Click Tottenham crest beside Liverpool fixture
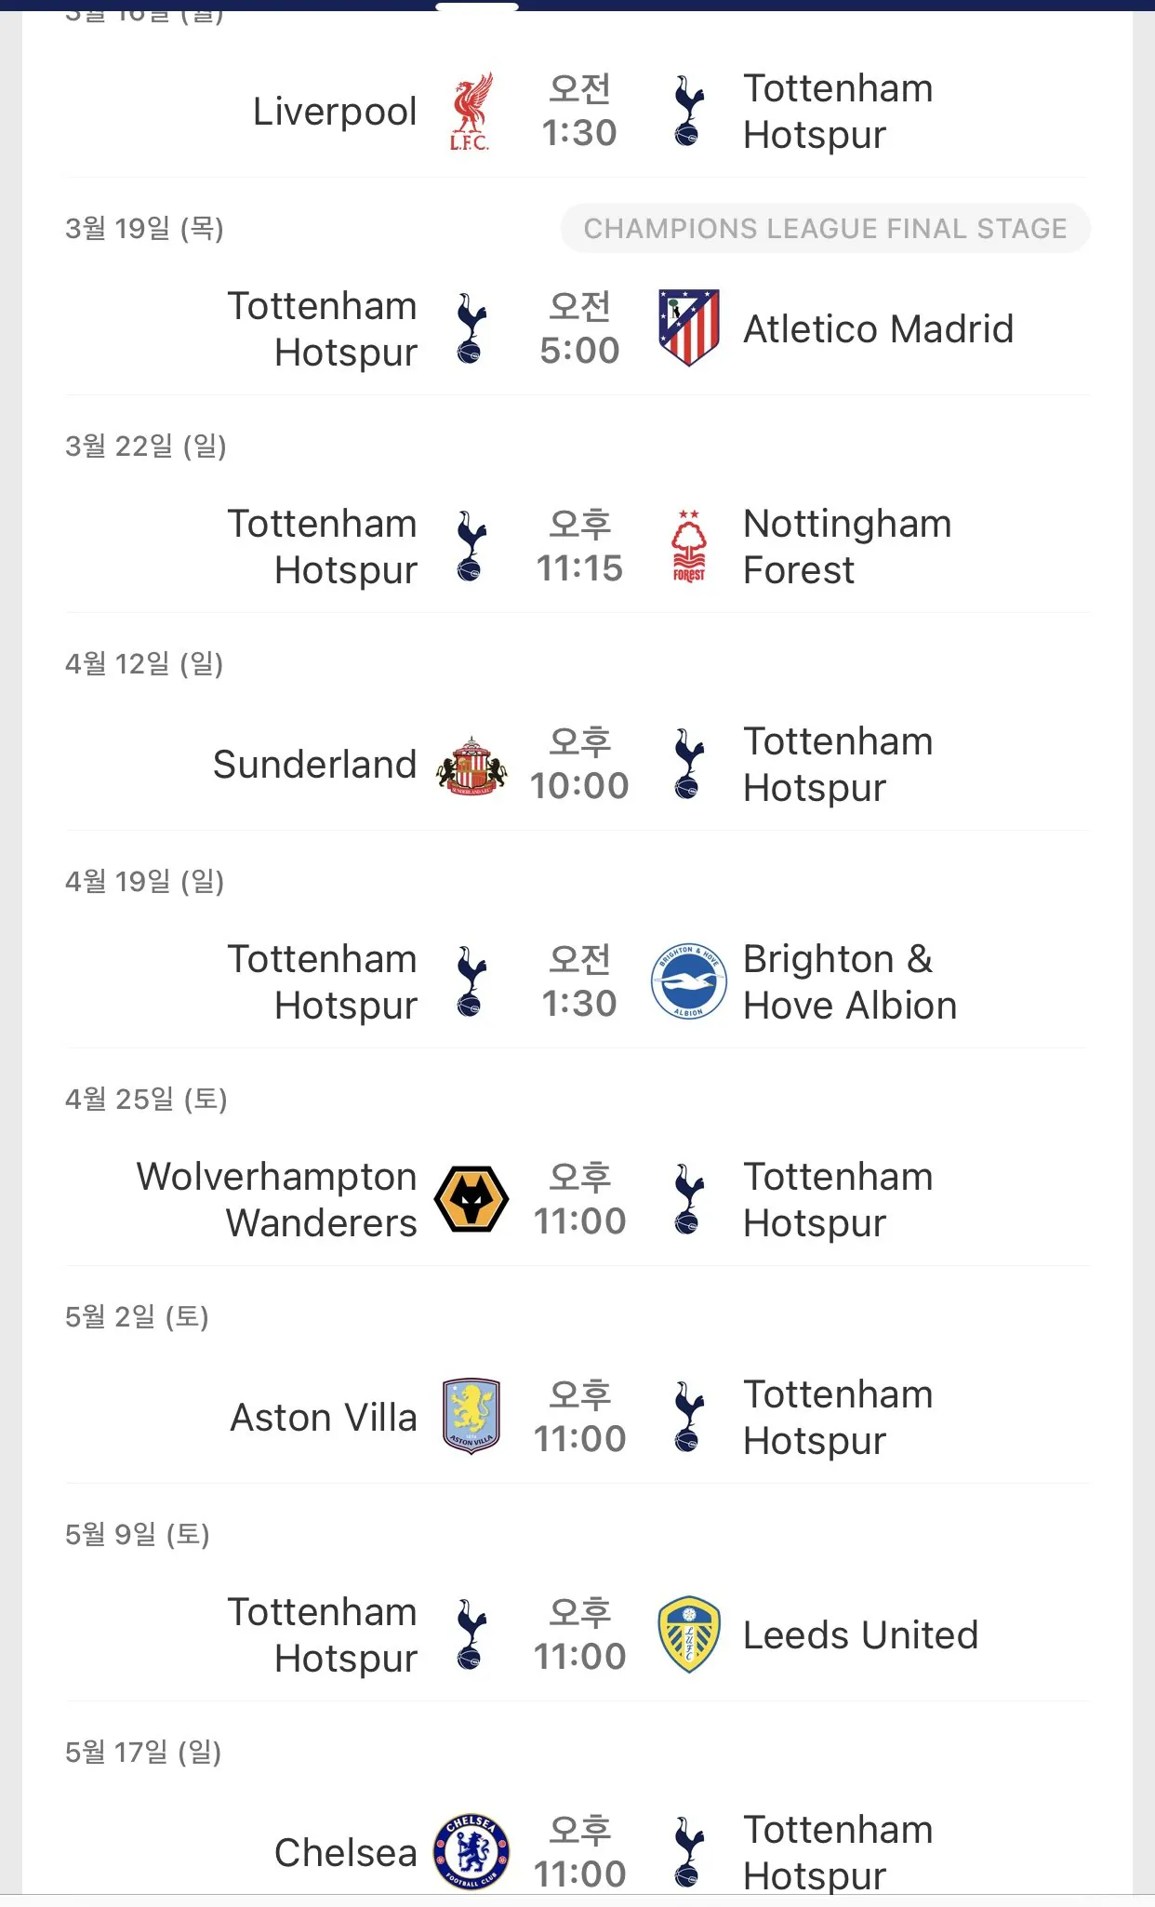 point(688,112)
